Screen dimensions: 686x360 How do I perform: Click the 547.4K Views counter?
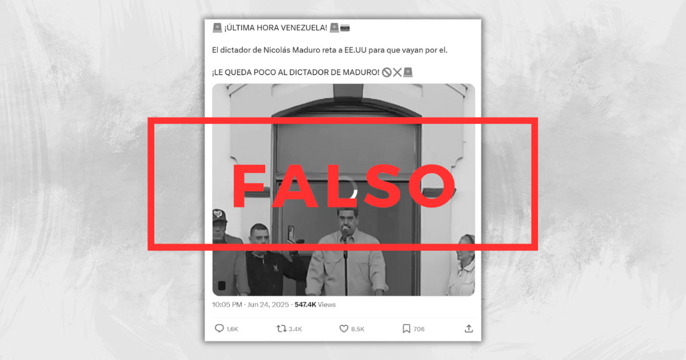pyautogui.click(x=315, y=305)
